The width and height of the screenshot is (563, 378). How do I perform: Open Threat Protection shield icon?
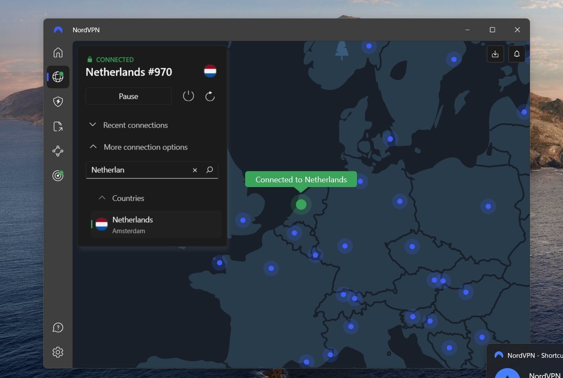[x=58, y=101]
